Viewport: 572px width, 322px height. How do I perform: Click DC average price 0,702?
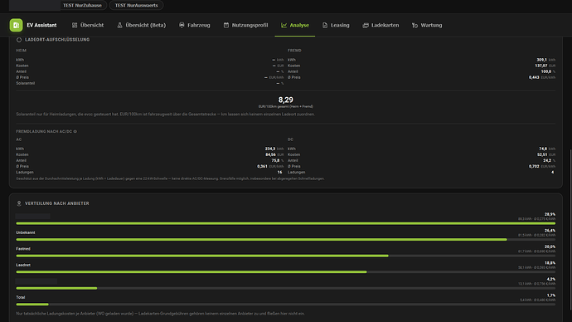(x=534, y=167)
